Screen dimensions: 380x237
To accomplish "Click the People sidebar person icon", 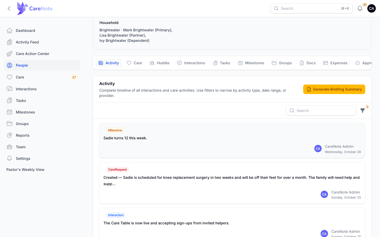I will point(9,65).
